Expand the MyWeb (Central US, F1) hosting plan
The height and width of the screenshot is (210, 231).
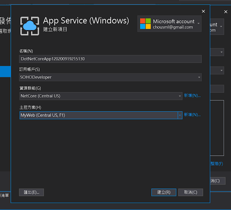[101, 115]
